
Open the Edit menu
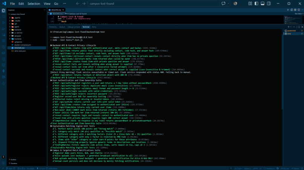pos(21,3)
